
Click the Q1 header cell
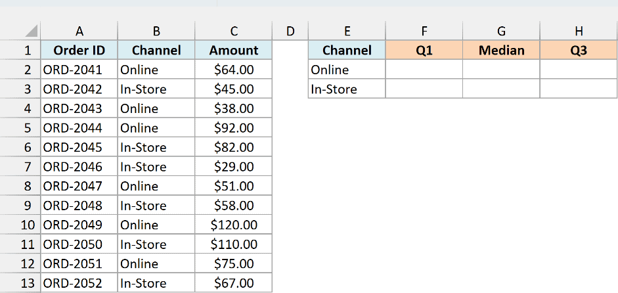(424, 50)
